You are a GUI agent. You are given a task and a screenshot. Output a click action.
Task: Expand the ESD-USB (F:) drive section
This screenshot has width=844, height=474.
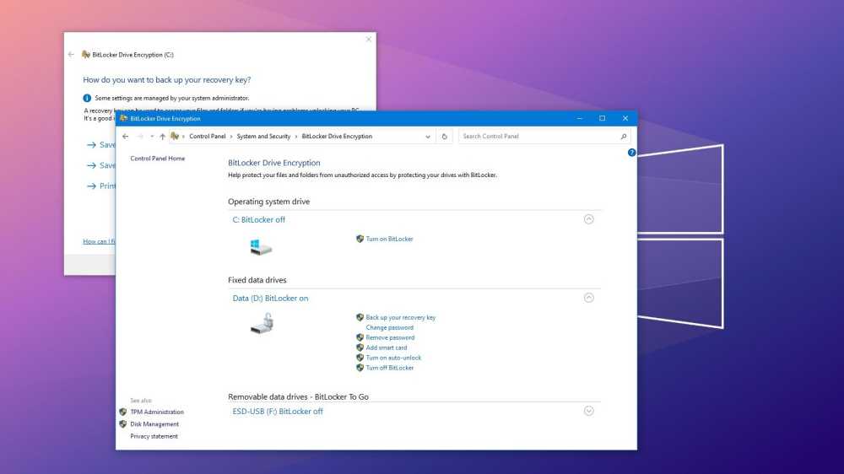pos(589,412)
